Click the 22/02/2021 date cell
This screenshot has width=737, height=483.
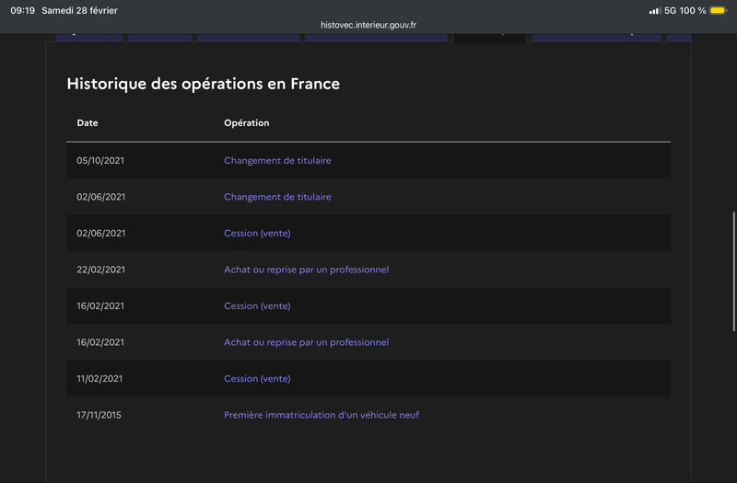pyautogui.click(x=100, y=270)
